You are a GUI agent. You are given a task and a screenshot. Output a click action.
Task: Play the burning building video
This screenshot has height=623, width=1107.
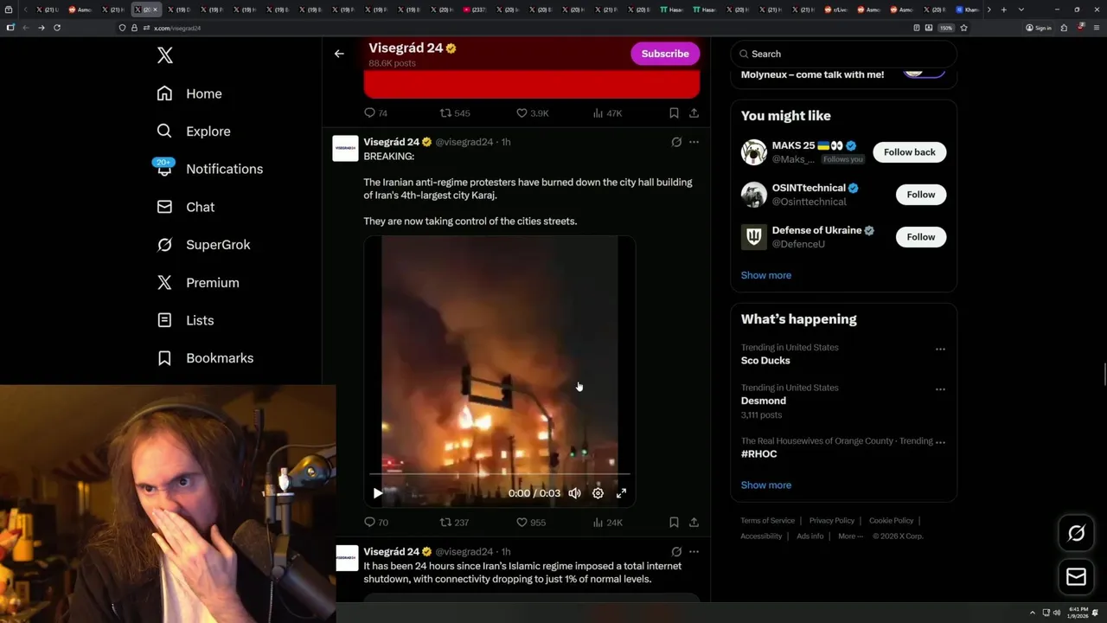378,493
